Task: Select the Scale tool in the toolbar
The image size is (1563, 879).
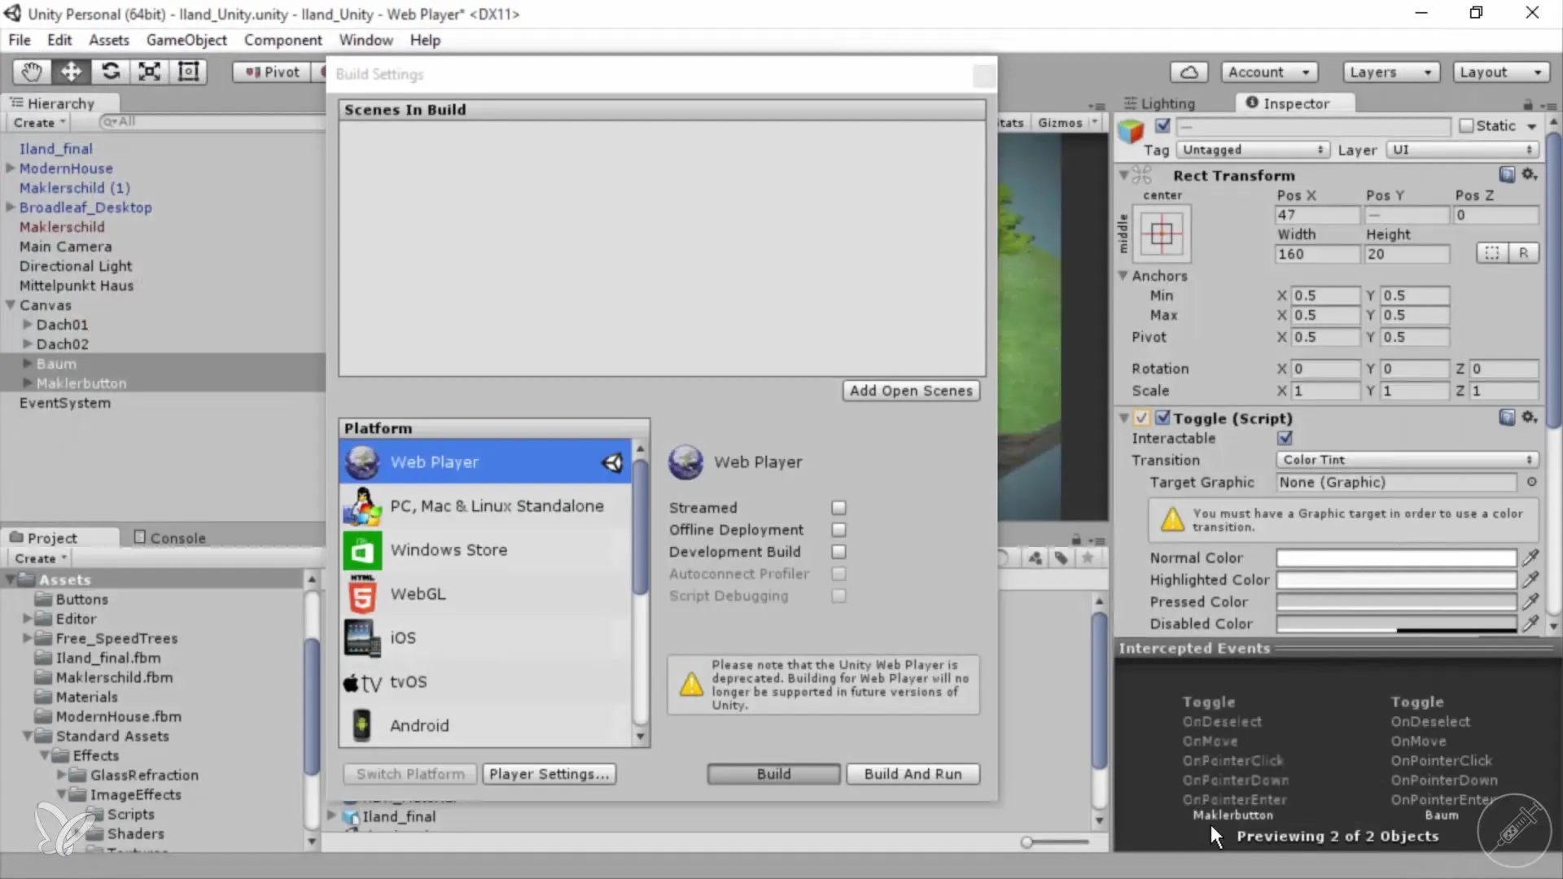Action: point(149,72)
